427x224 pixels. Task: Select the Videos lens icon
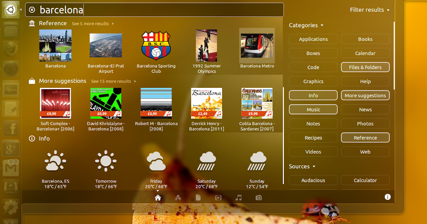[x=218, y=197]
